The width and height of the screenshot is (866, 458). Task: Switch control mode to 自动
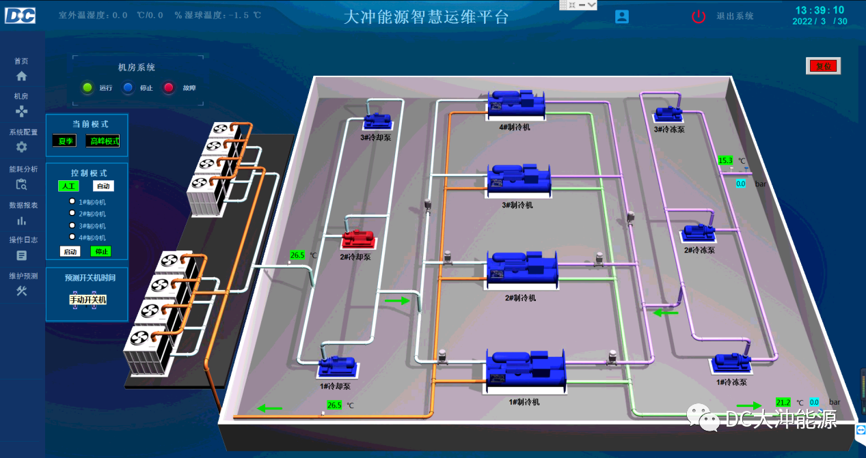tap(103, 186)
